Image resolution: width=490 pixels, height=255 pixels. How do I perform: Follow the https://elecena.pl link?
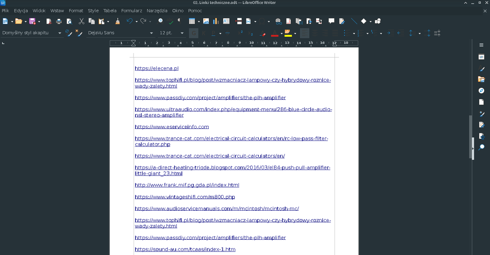click(157, 68)
